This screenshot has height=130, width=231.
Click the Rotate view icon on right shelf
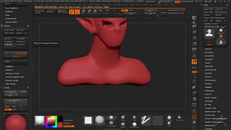194,99
